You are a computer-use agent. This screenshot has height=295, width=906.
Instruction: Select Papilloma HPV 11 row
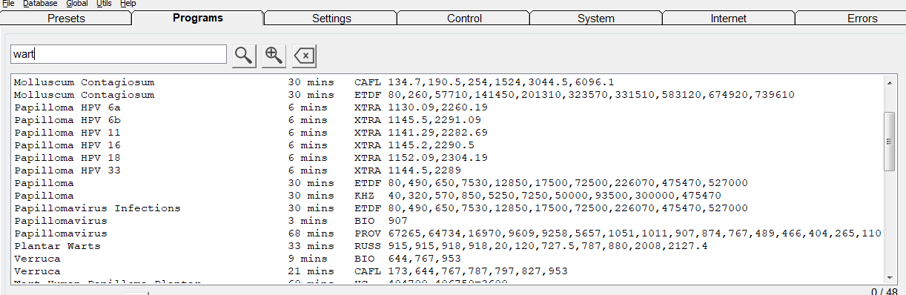(447, 133)
